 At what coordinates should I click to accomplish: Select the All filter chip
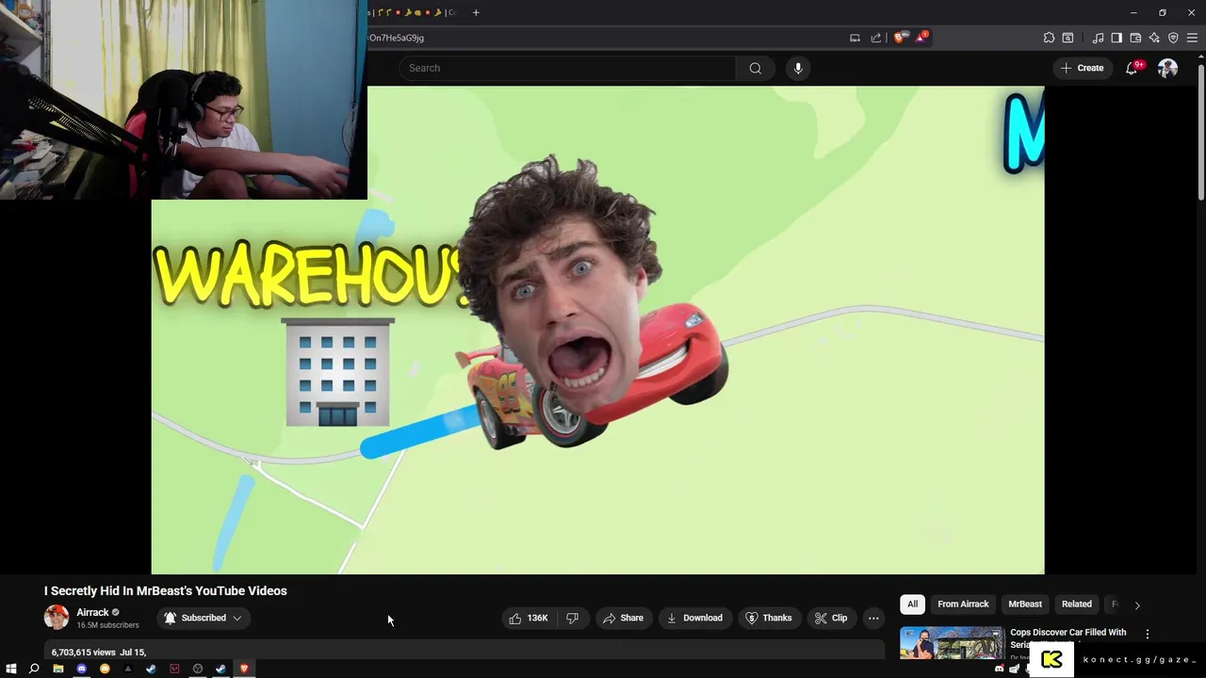coord(912,605)
